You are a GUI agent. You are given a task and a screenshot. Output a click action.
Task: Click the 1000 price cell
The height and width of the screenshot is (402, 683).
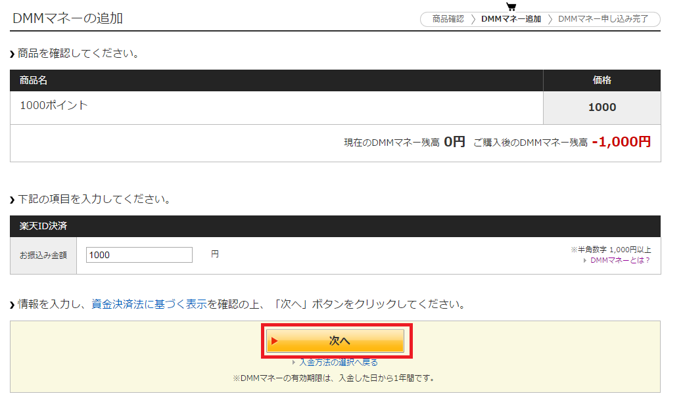coord(601,107)
